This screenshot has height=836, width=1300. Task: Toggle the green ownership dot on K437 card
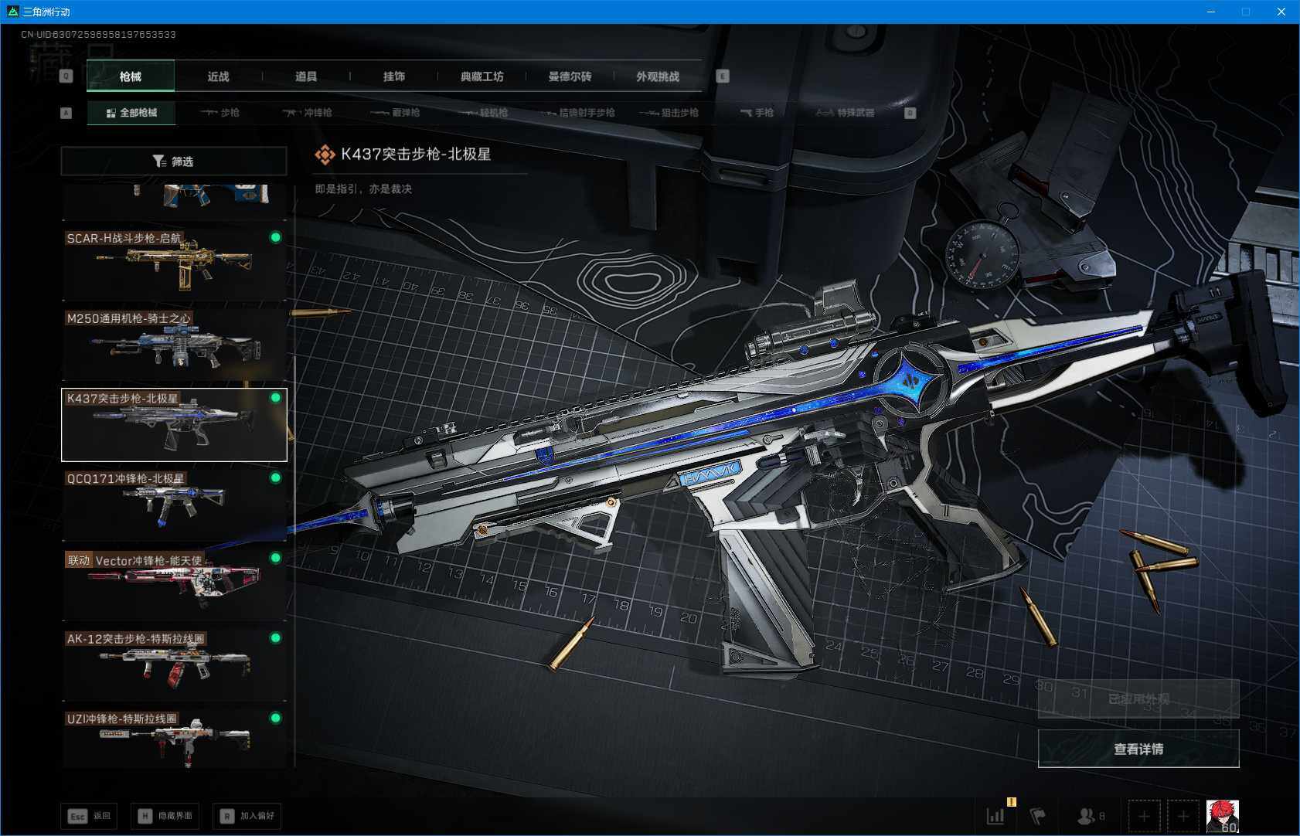275,398
